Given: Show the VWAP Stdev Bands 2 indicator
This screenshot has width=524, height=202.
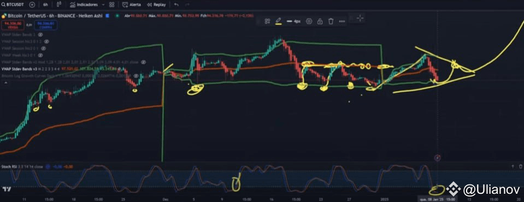Looking at the screenshot, I should coord(40,34).
